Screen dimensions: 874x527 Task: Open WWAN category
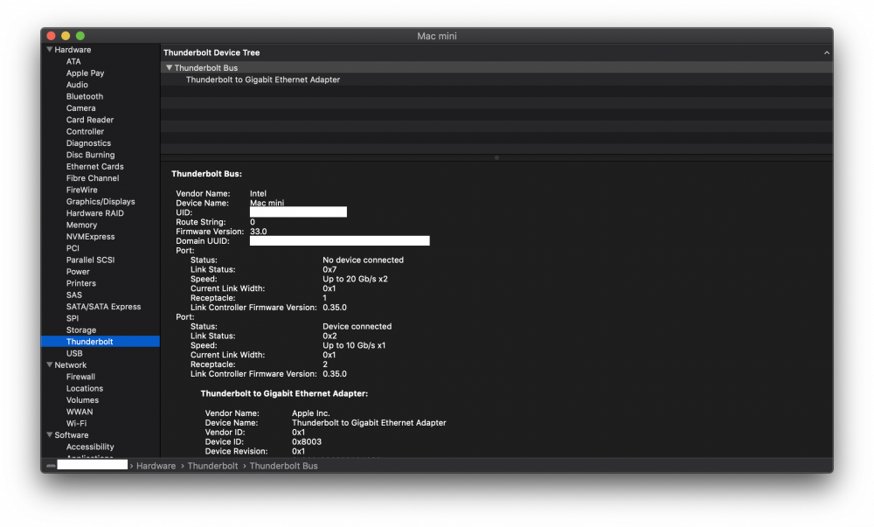80,412
